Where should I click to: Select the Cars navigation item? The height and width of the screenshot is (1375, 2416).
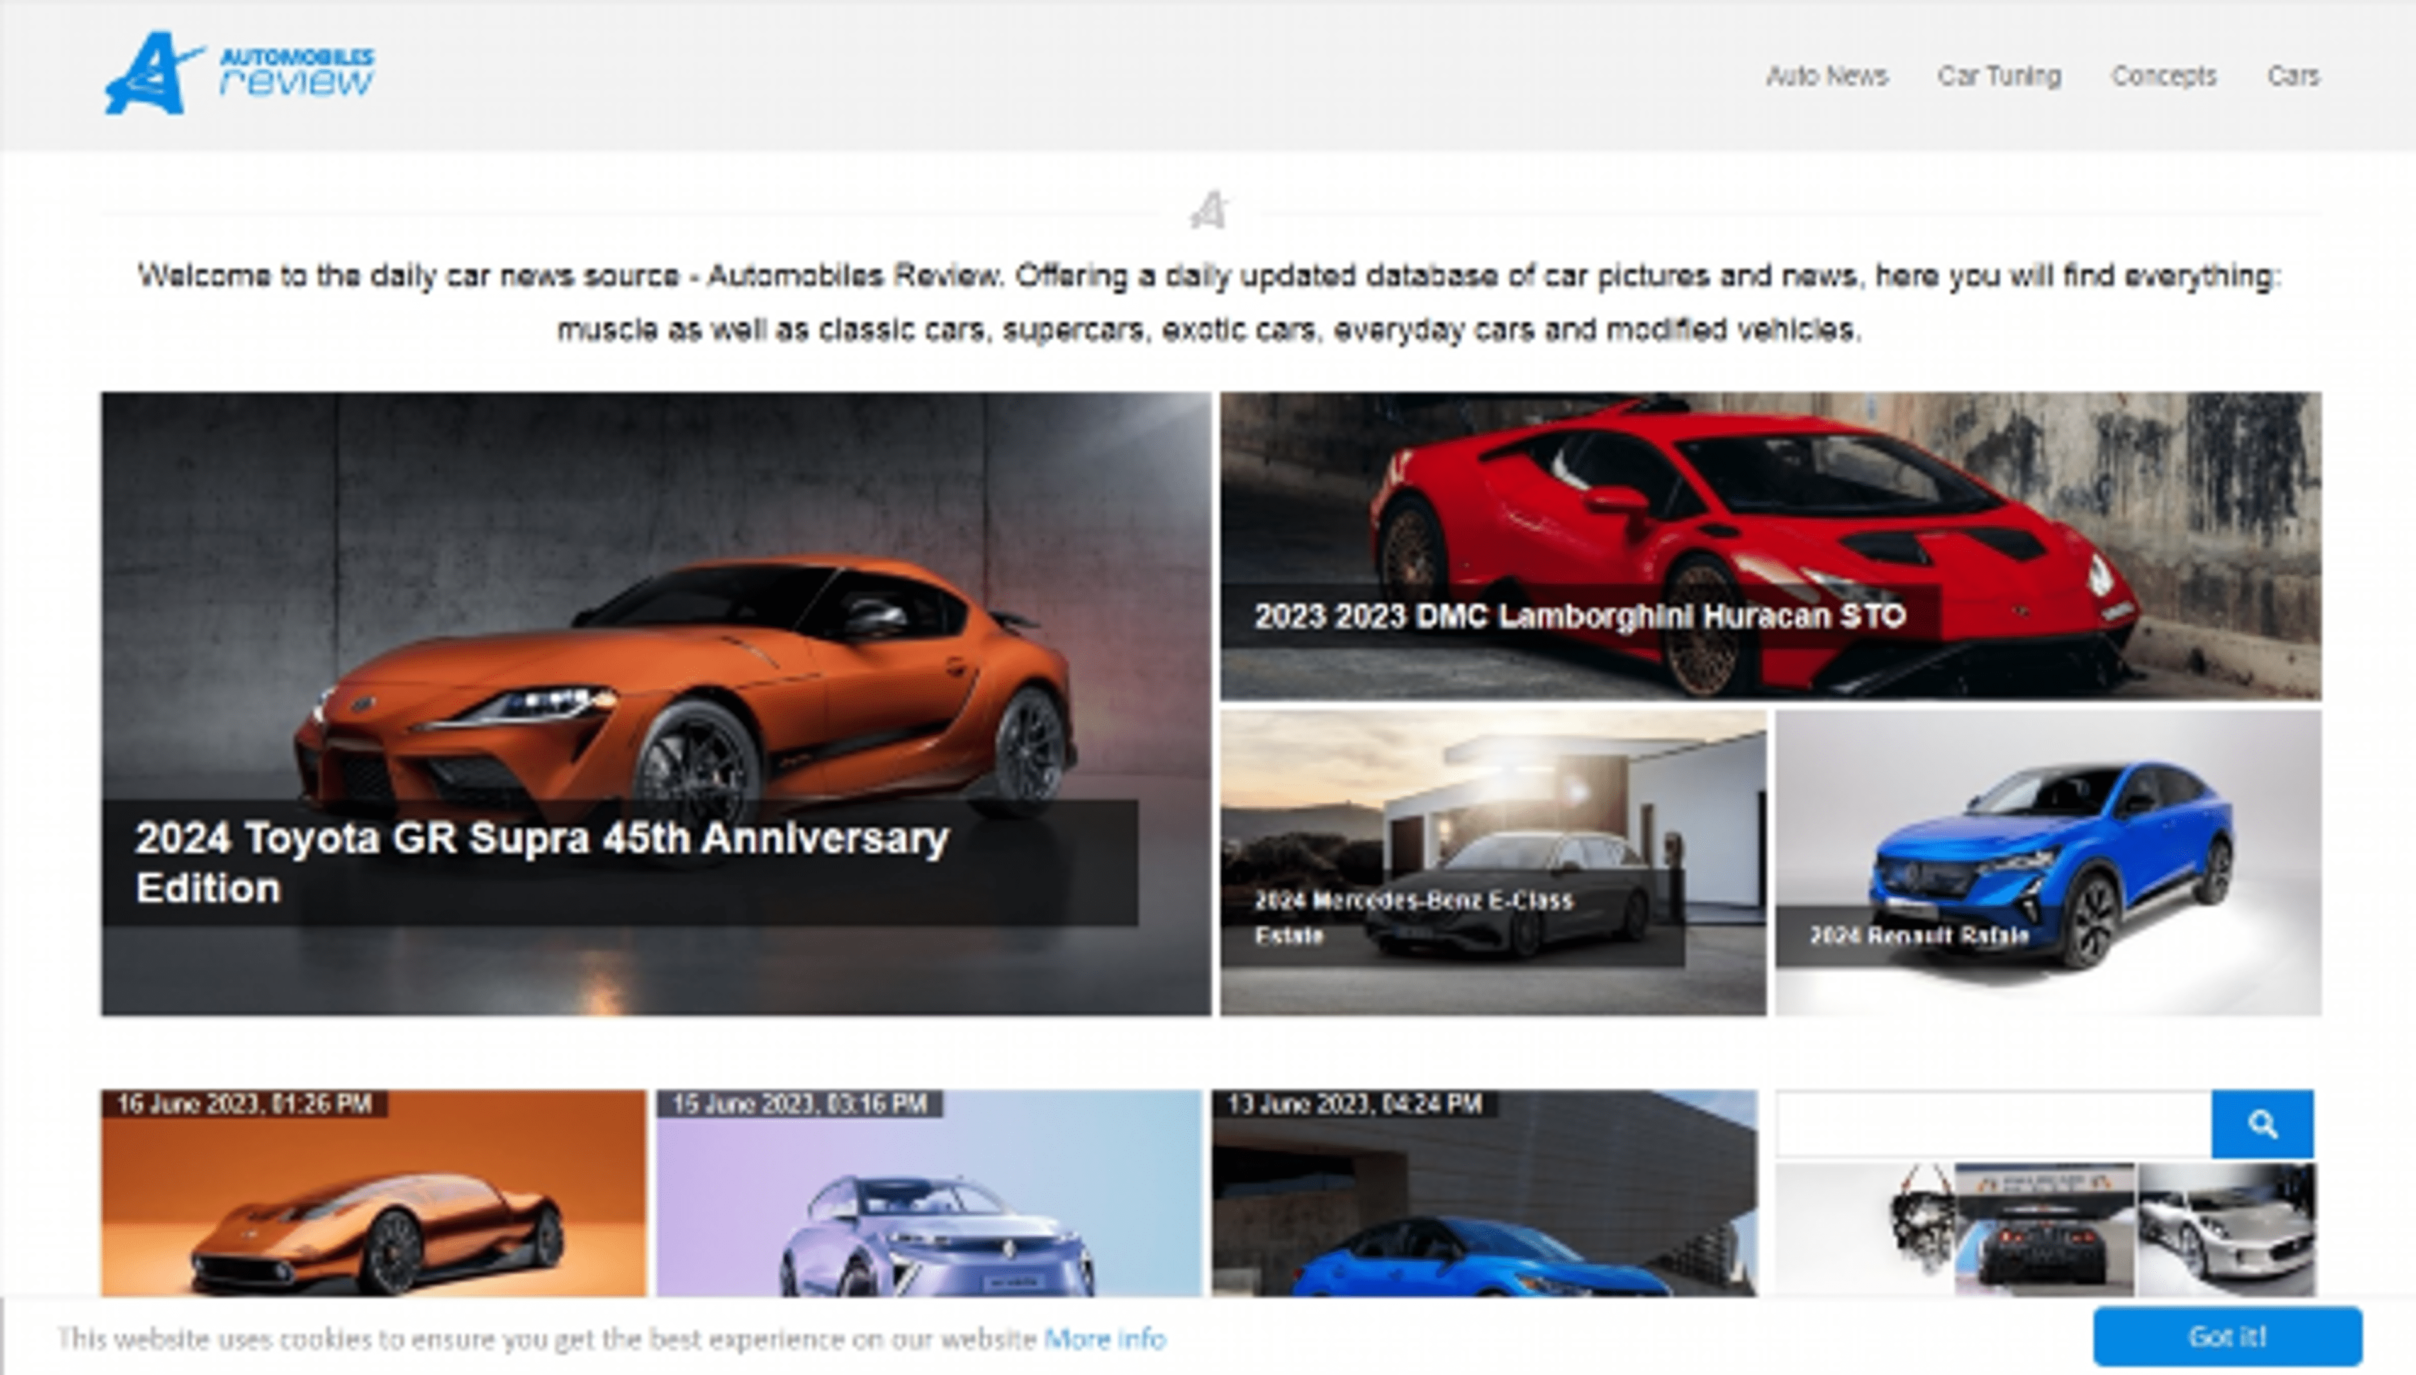(2293, 75)
